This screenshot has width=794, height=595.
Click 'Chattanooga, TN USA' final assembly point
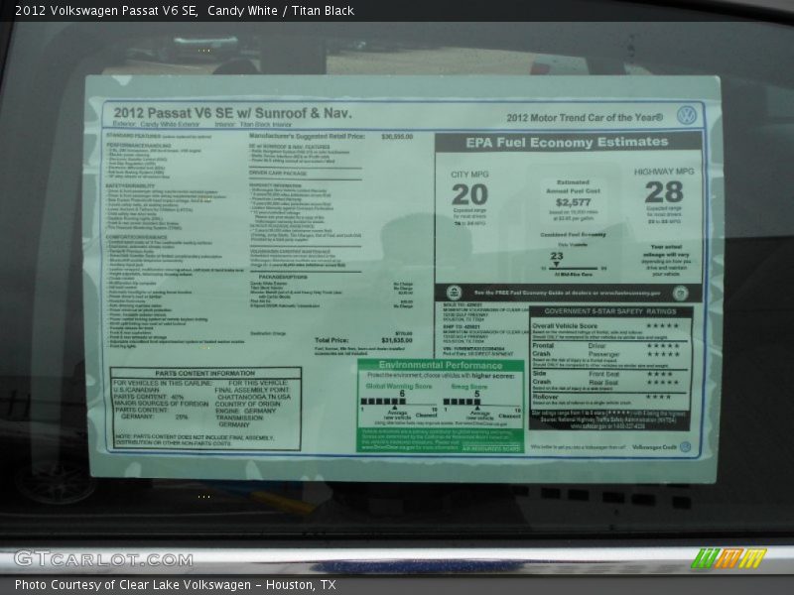click(254, 398)
